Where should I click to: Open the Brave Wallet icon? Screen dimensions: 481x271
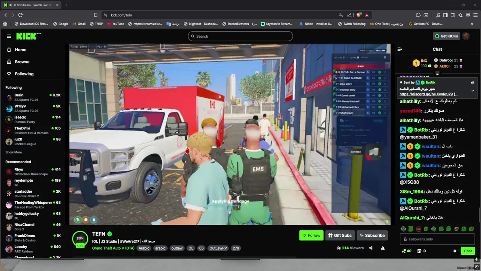(453, 15)
